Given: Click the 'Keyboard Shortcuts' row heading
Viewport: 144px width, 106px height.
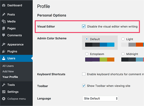Looking at the screenshot, I should 51,74.
